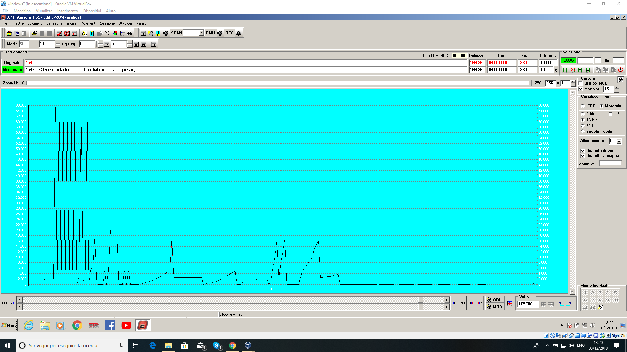This screenshot has width=627, height=352.
Task: Click the red prohibited-circle toolbar icon
Action: 67,33
